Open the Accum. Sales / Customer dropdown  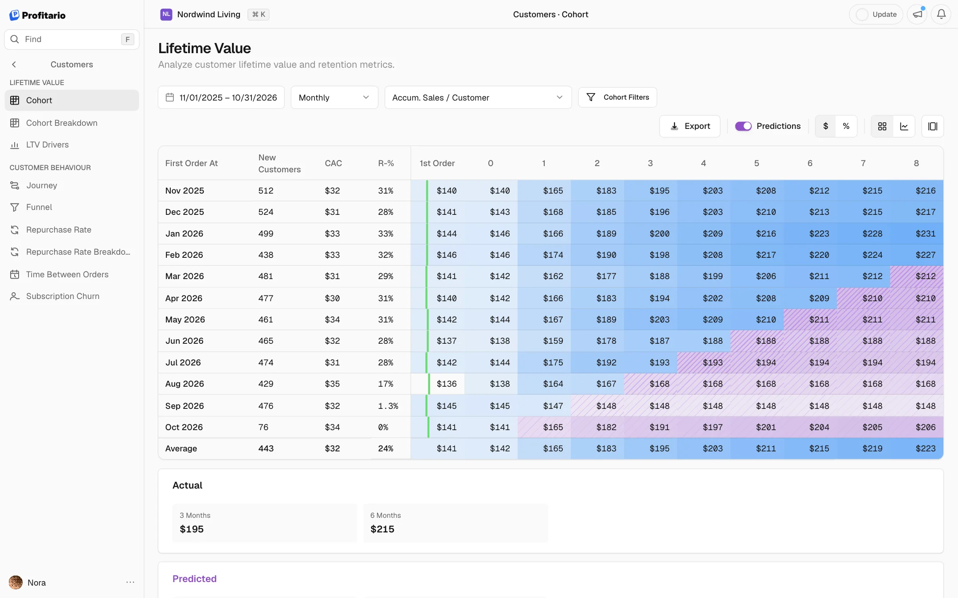(478, 97)
